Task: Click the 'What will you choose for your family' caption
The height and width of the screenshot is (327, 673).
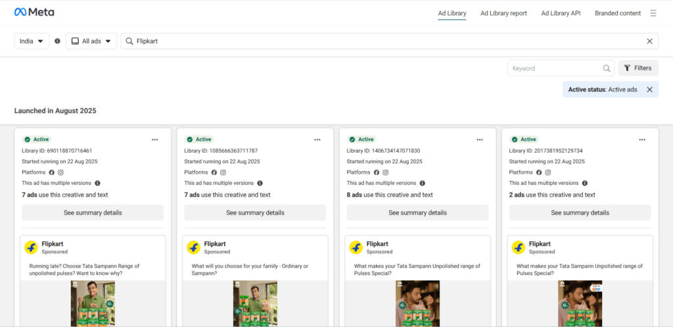Action: (250, 269)
